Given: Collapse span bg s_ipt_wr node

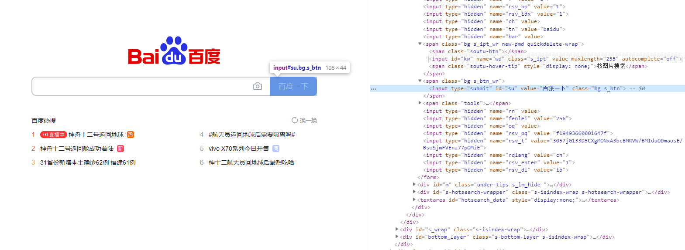Looking at the screenshot, I should pyautogui.click(x=420, y=44).
